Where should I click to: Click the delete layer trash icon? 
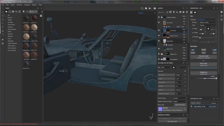coord(187,12)
